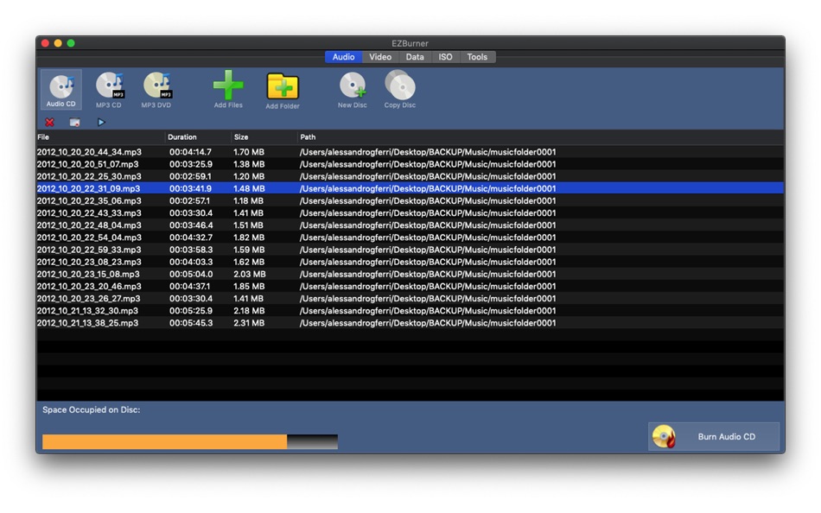Choose the MP3 DVD disc type
The image size is (821, 513).
click(156, 90)
